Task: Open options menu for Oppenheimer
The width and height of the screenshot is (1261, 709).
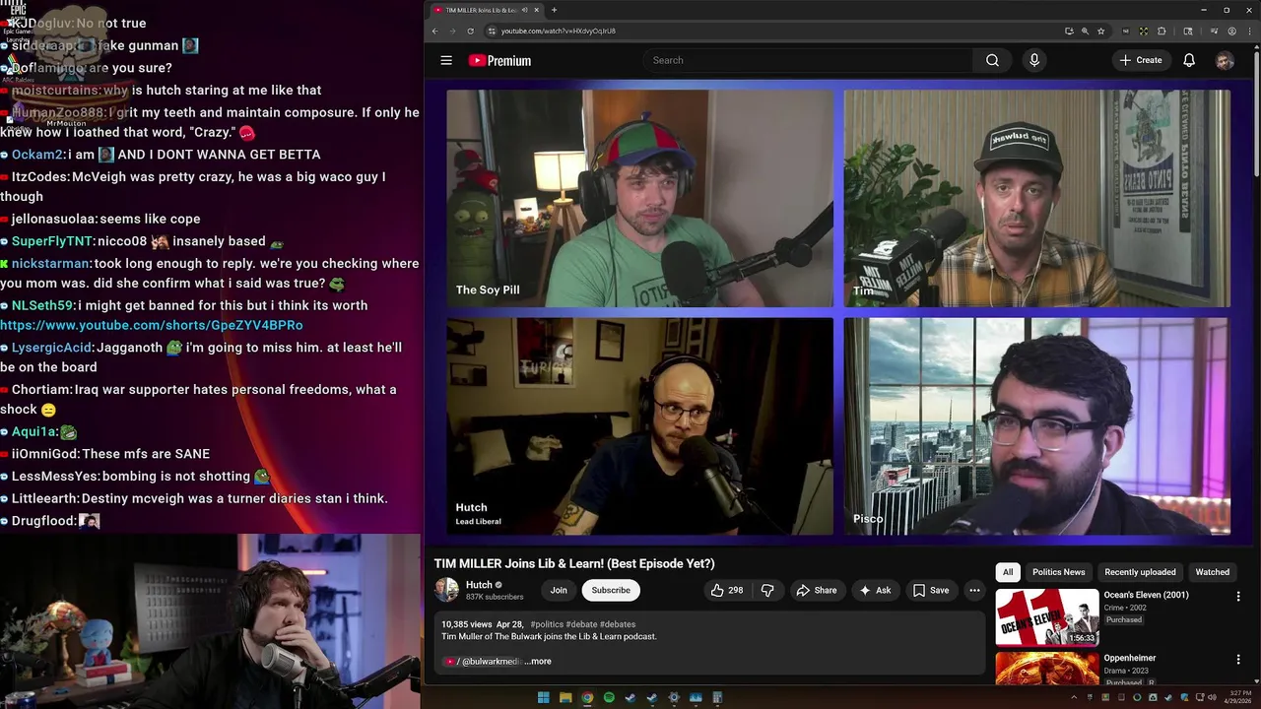Action: pyautogui.click(x=1238, y=659)
